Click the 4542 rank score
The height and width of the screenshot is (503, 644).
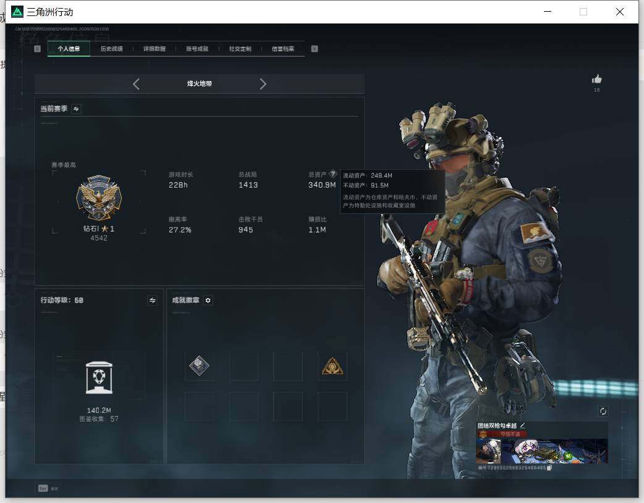tap(99, 238)
